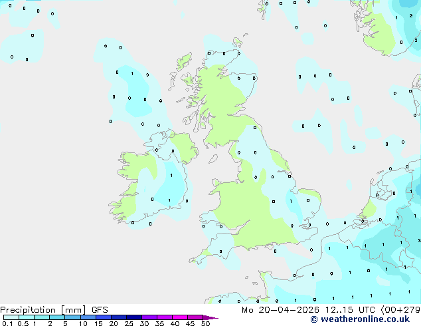The height and width of the screenshot is (326, 421).
Task: Click the '35' legend scale label
Action: pos(159,323)
